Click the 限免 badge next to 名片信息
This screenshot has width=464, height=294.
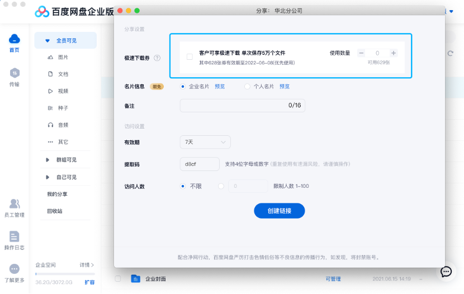tap(157, 87)
